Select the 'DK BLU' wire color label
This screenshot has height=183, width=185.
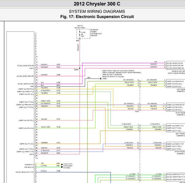(43, 171)
